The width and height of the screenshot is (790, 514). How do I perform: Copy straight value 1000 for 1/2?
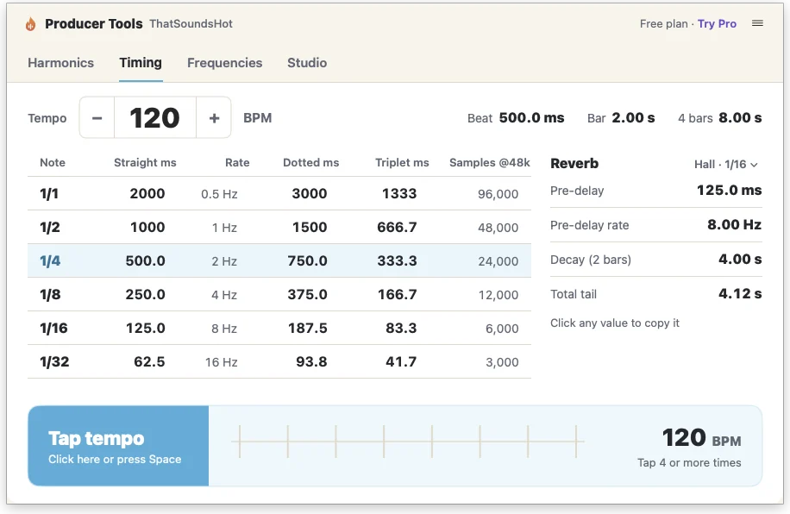(147, 228)
